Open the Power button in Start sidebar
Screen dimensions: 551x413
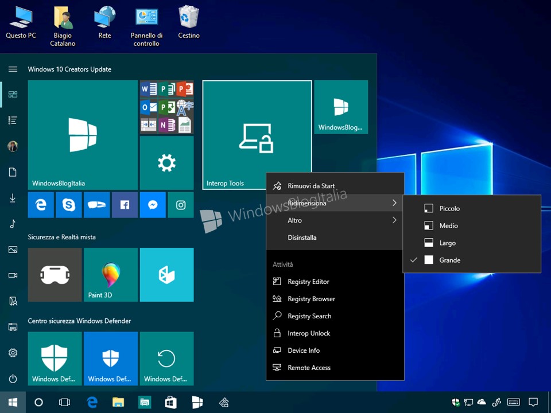point(13,379)
